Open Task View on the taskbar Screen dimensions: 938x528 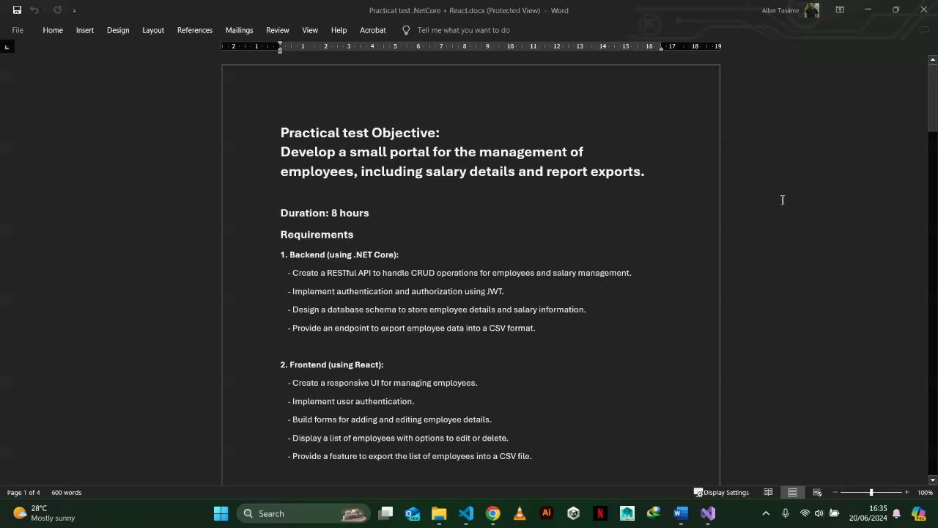tap(385, 513)
